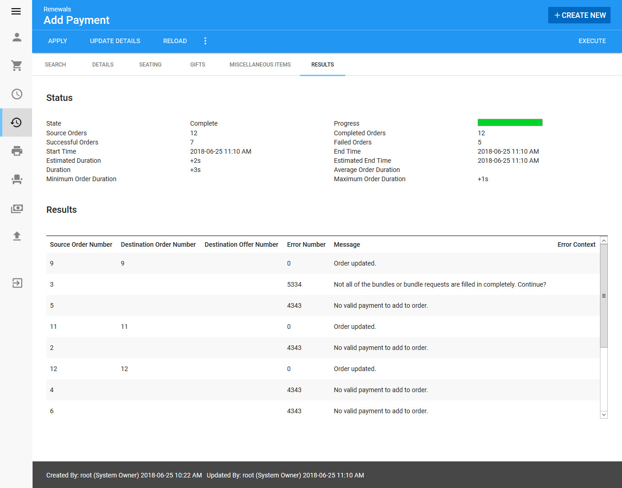Click the EXECUTE button
The height and width of the screenshot is (488, 622).
[x=592, y=41]
